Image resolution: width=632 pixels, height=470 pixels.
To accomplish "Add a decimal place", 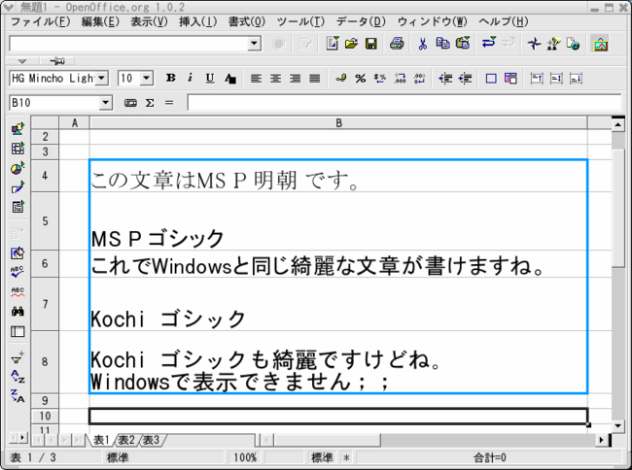I will coord(400,79).
